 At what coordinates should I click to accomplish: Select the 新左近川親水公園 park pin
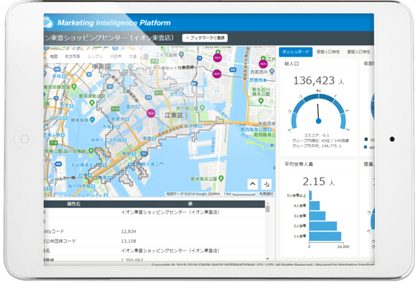[261, 101]
